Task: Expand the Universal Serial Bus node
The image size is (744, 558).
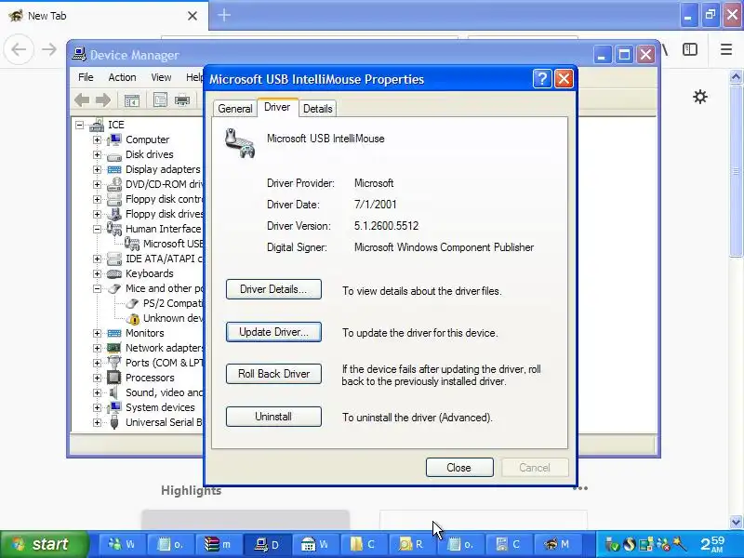Action: pyautogui.click(x=97, y=422)
